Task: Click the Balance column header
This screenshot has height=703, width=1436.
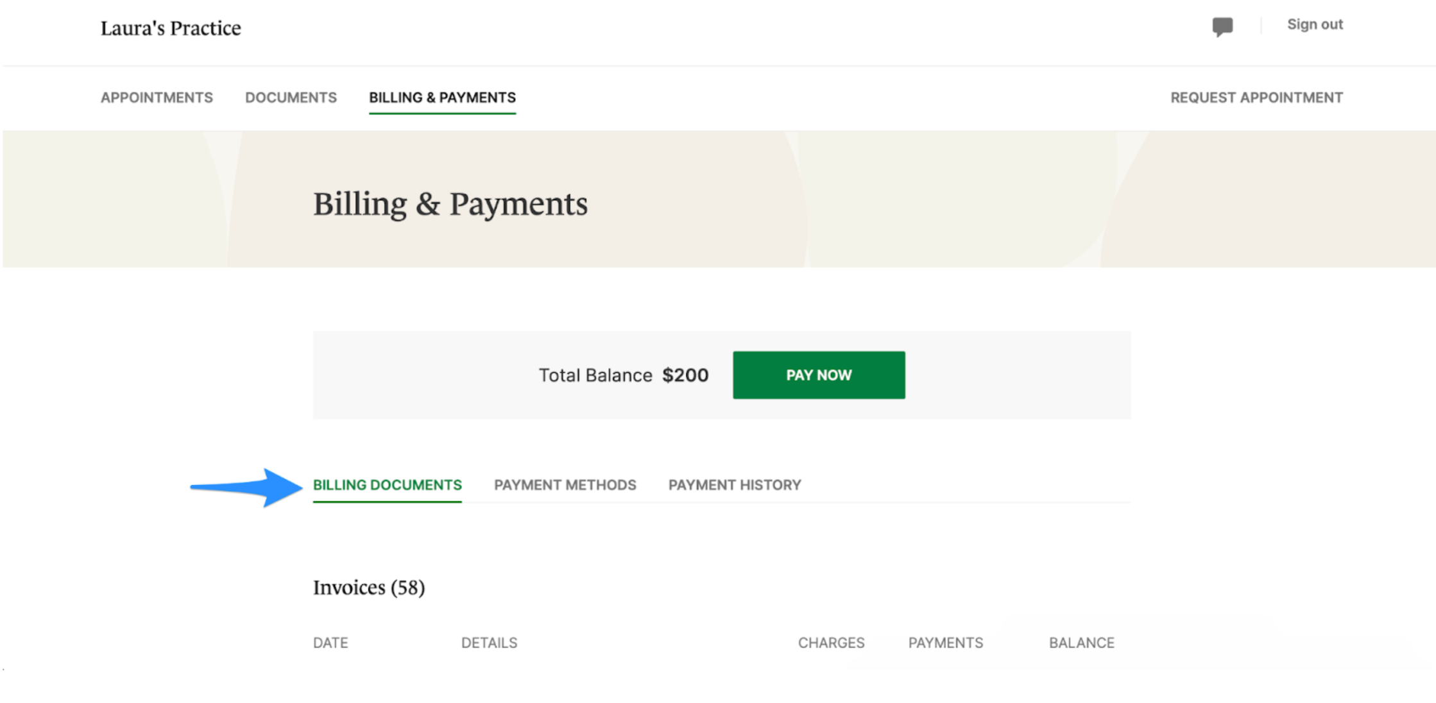Action: tap(1081, 643)
